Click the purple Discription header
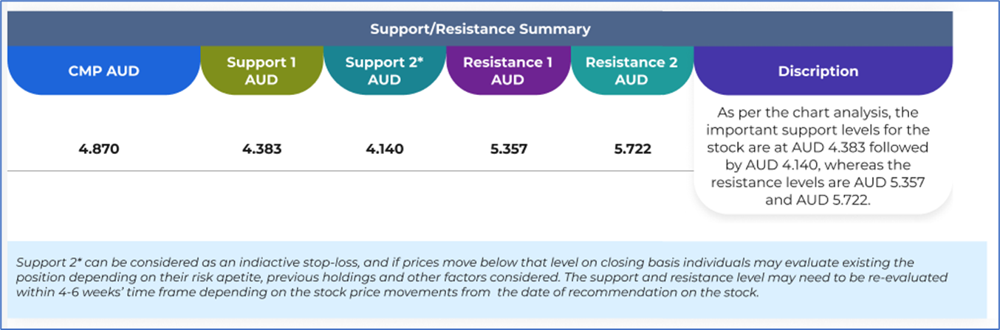This screenshot has height=330, width=1000. click(818, 71)
